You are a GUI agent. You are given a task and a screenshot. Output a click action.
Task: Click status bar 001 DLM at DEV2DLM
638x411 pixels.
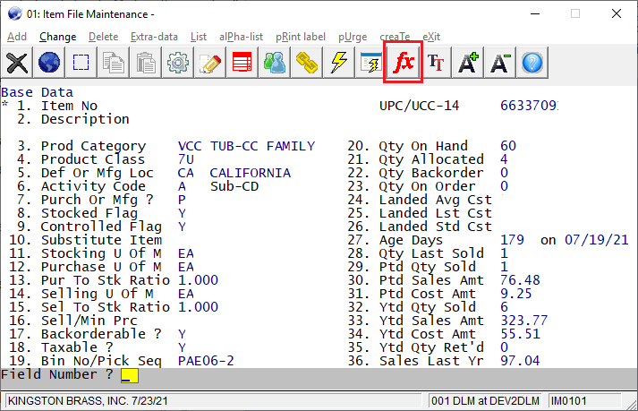pos(485,401)
